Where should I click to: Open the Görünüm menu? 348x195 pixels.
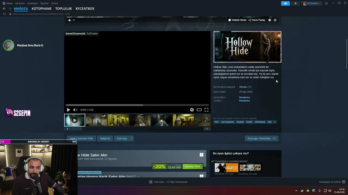tap(20, 3)
